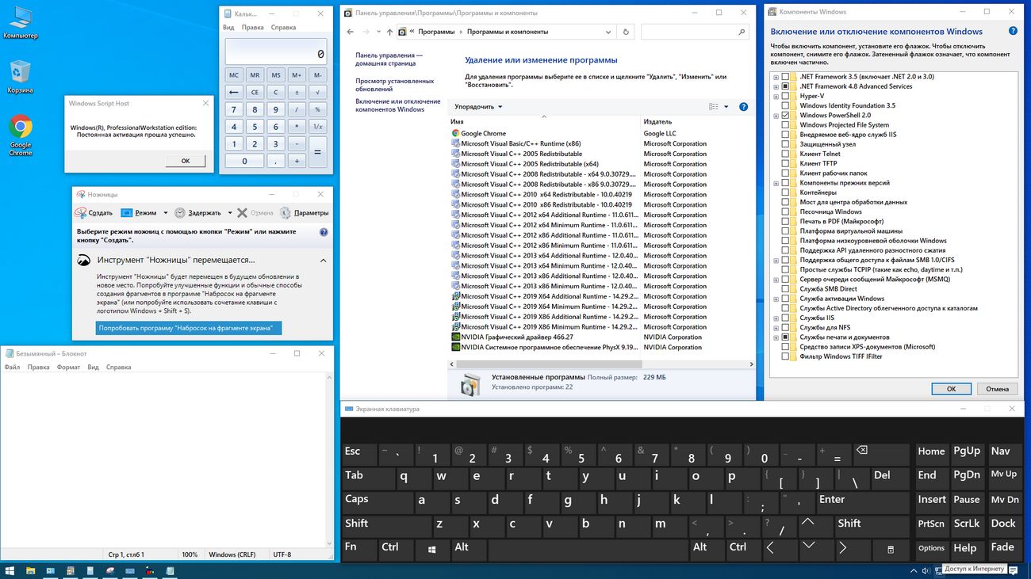Click search magnifier in Control Panel
Viewport: 1031px width, 579px height.
742,32
